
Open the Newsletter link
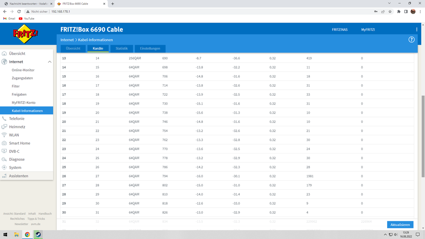21,224
